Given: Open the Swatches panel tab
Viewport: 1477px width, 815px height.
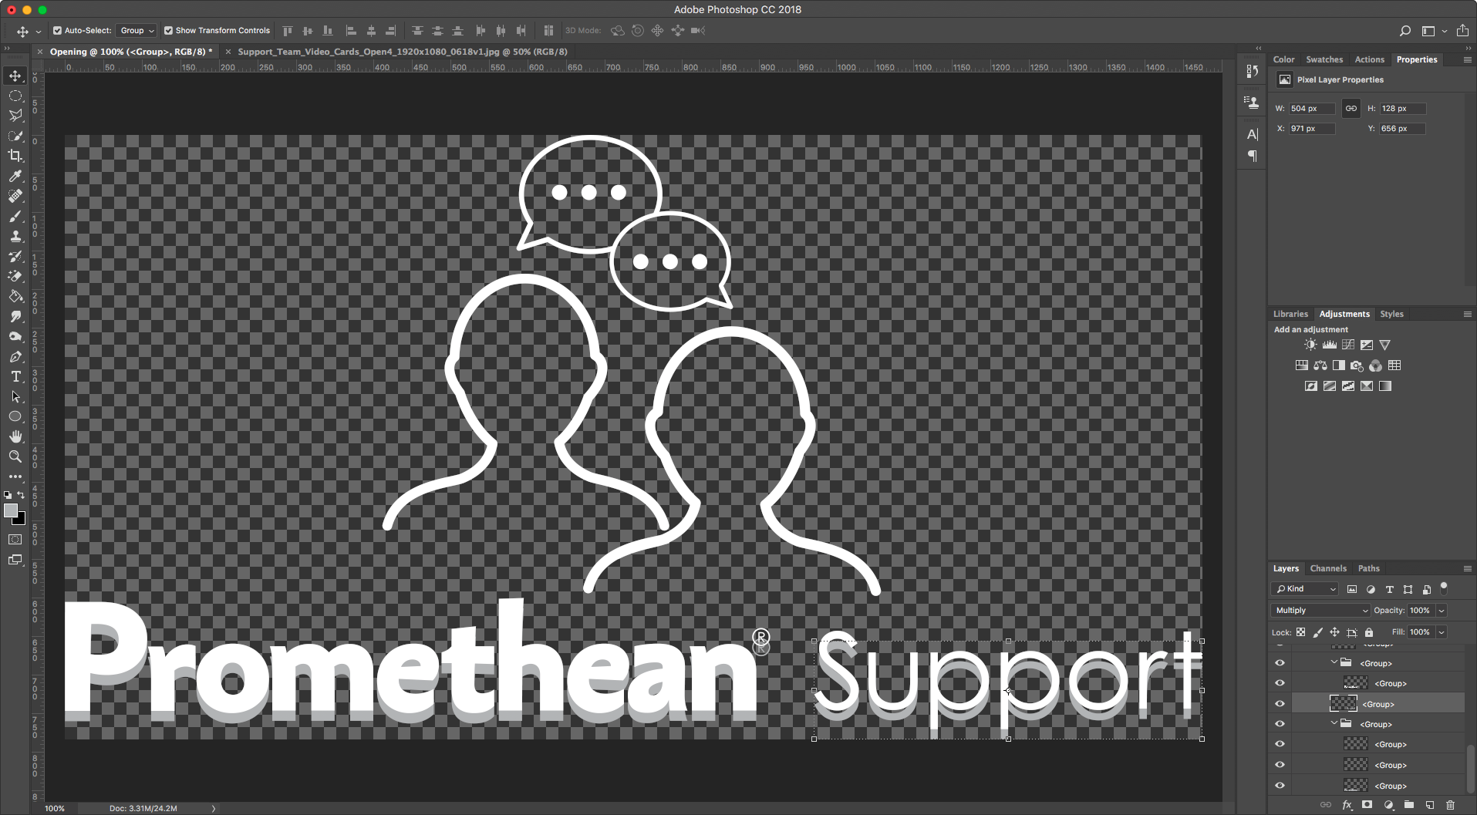Looking at the screenshot, I should coord(1324,59).
